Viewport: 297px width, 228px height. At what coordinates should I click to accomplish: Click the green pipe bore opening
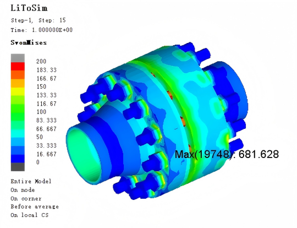tap(84, 155)
